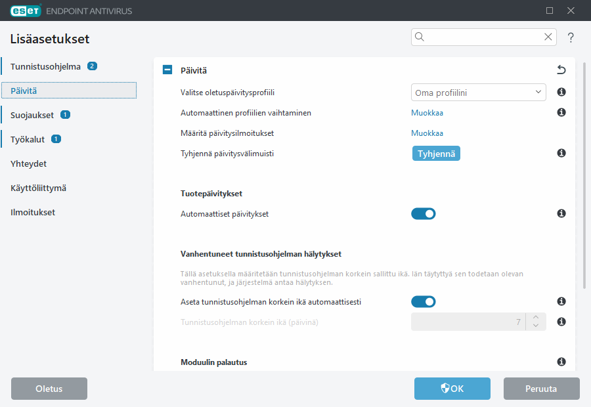Click the Tuotepäivitykset heading
591x407 pixels.
[211, 194]
